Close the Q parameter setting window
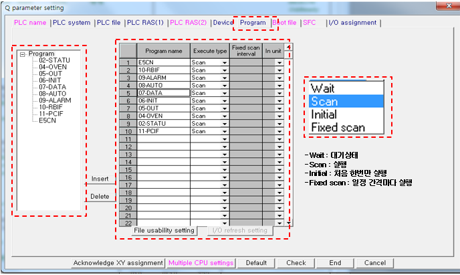This screenshot has width=460, height=275. coord(449,5)
